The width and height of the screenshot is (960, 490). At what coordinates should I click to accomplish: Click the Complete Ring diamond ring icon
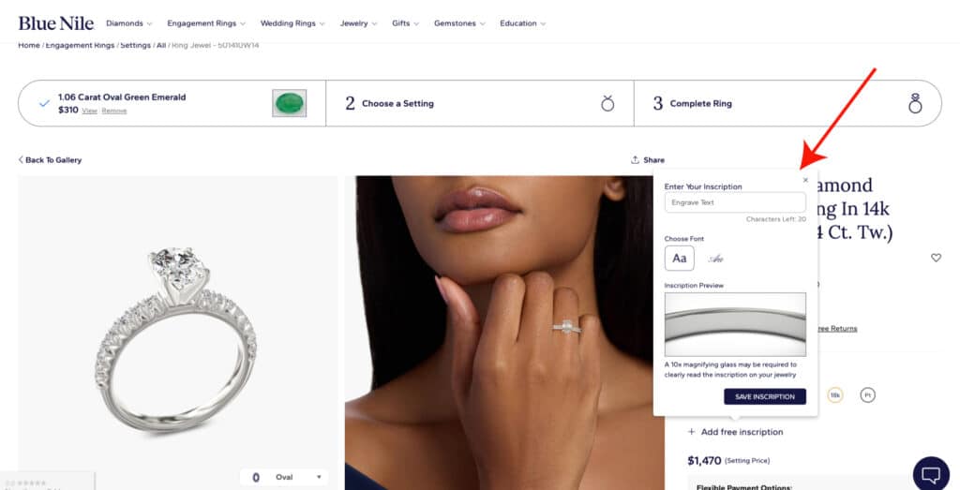915,103
